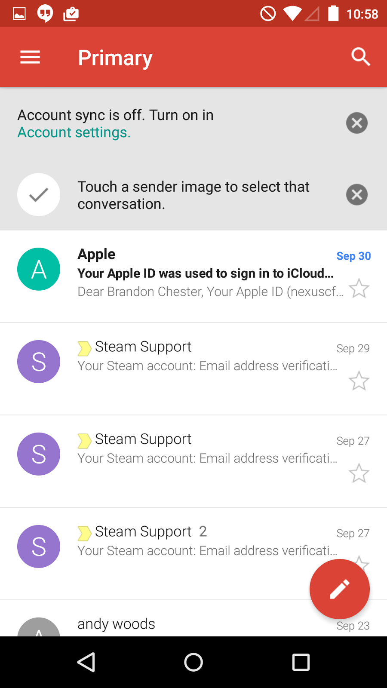Tap the checkmark sender image example
This screenshot has width=387, height=688.
pyautogui.click(x=39, y=195)
